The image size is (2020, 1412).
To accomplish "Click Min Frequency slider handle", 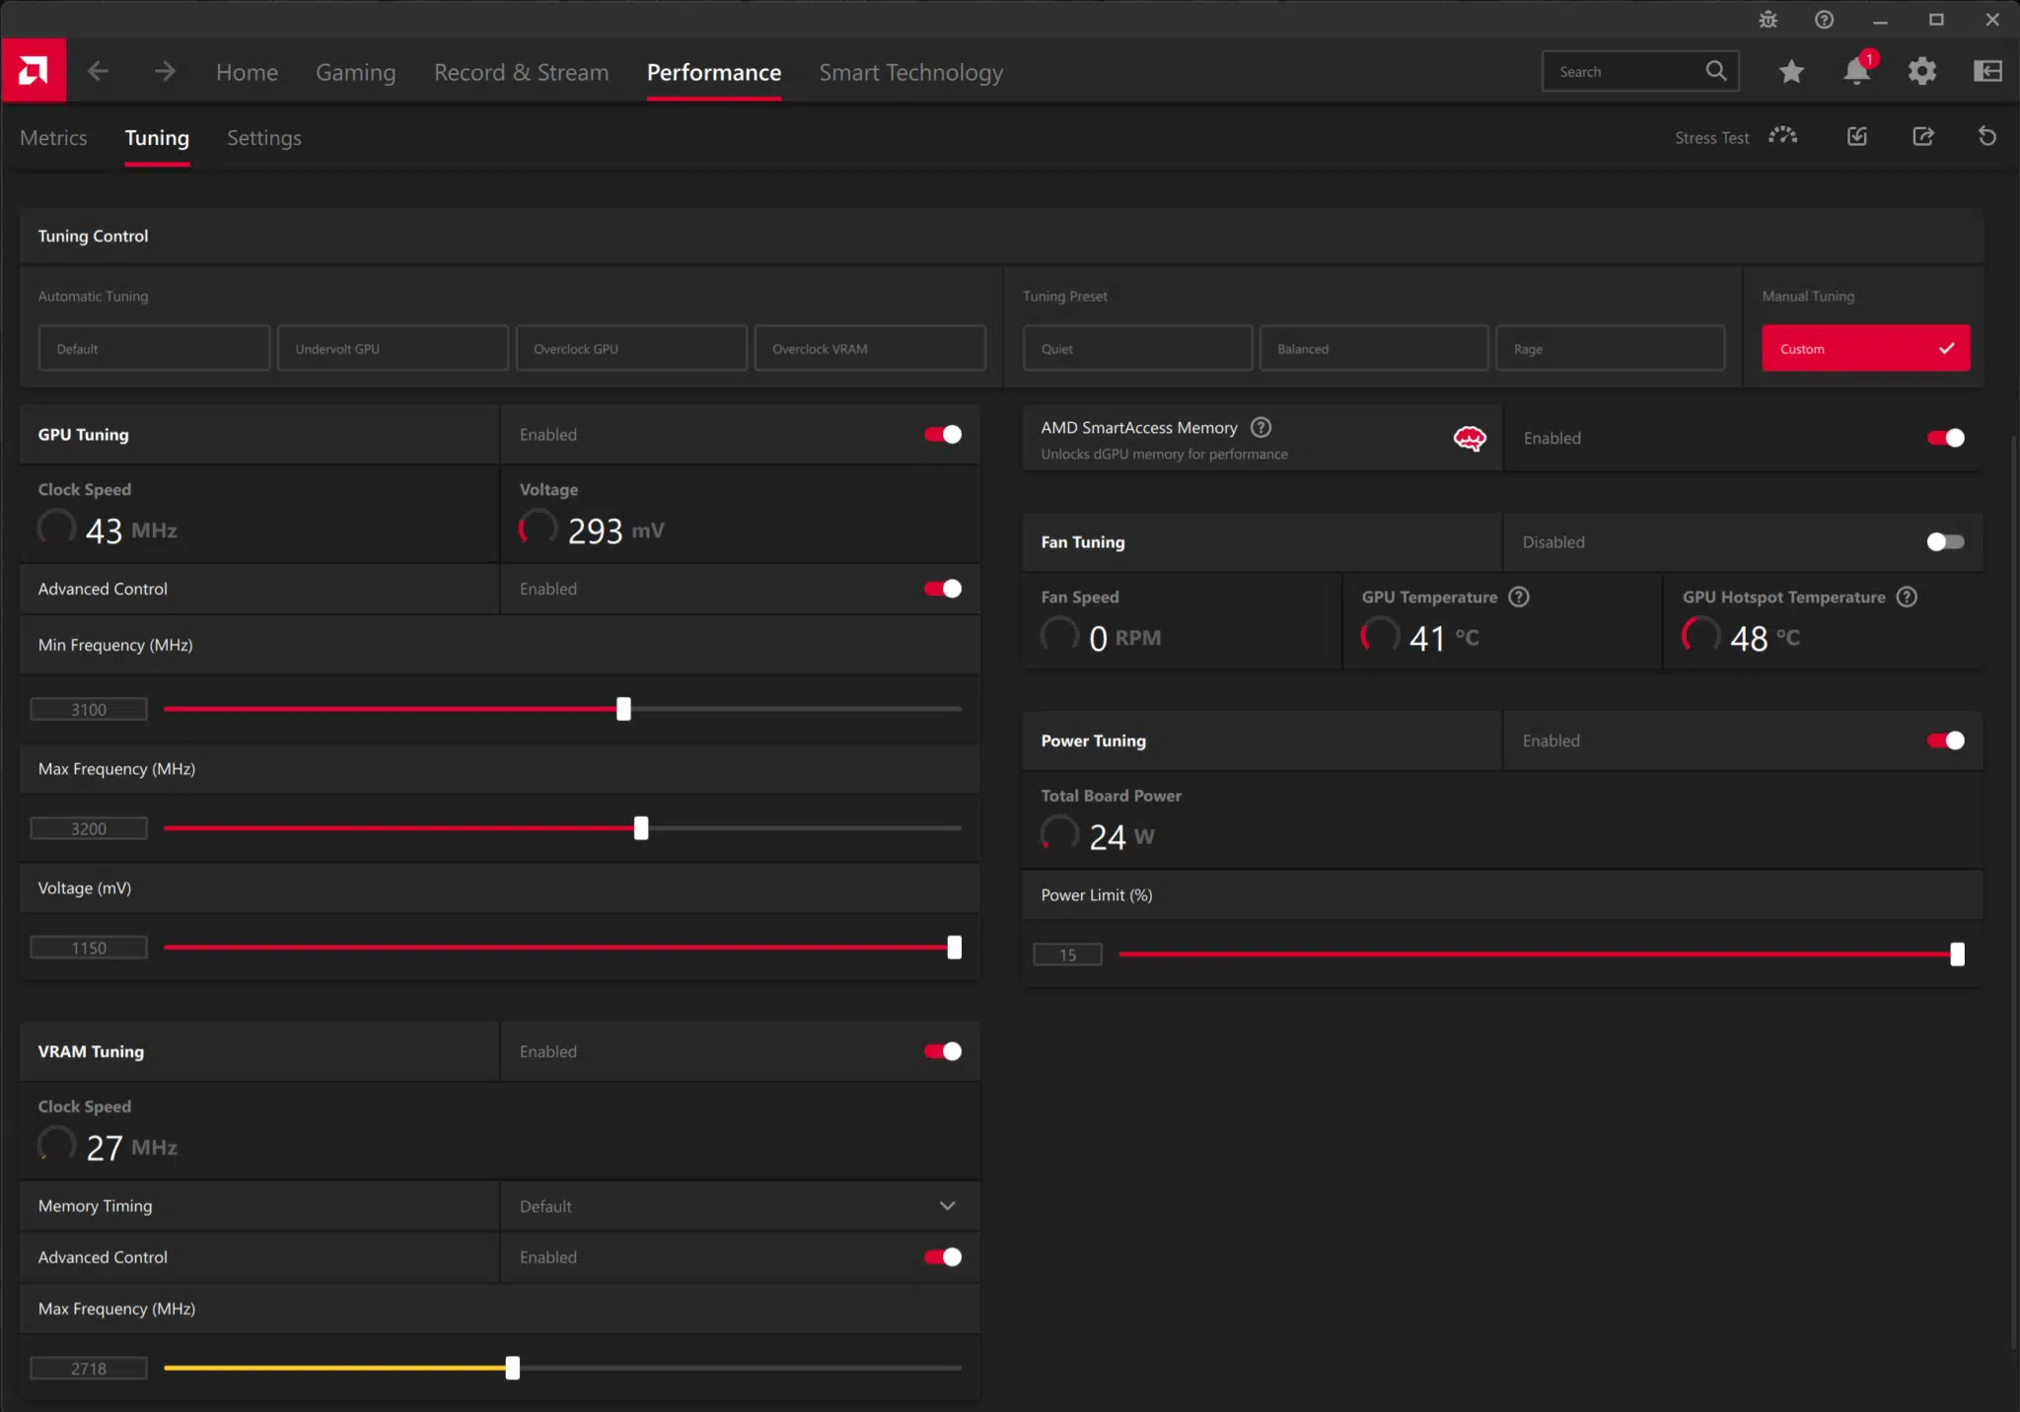I will 623,709.
